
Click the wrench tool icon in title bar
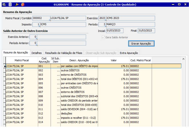click(17, 5)
